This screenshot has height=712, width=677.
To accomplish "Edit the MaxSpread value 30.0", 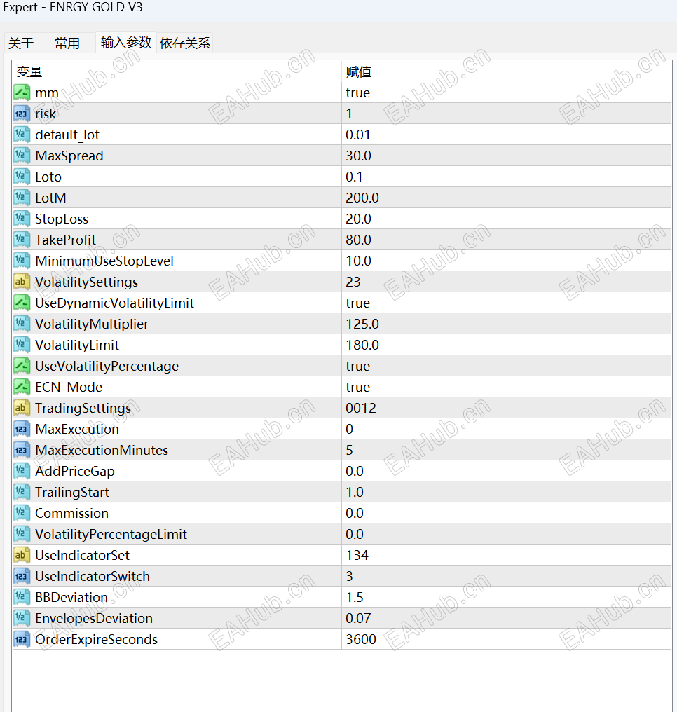I will 358,156.
